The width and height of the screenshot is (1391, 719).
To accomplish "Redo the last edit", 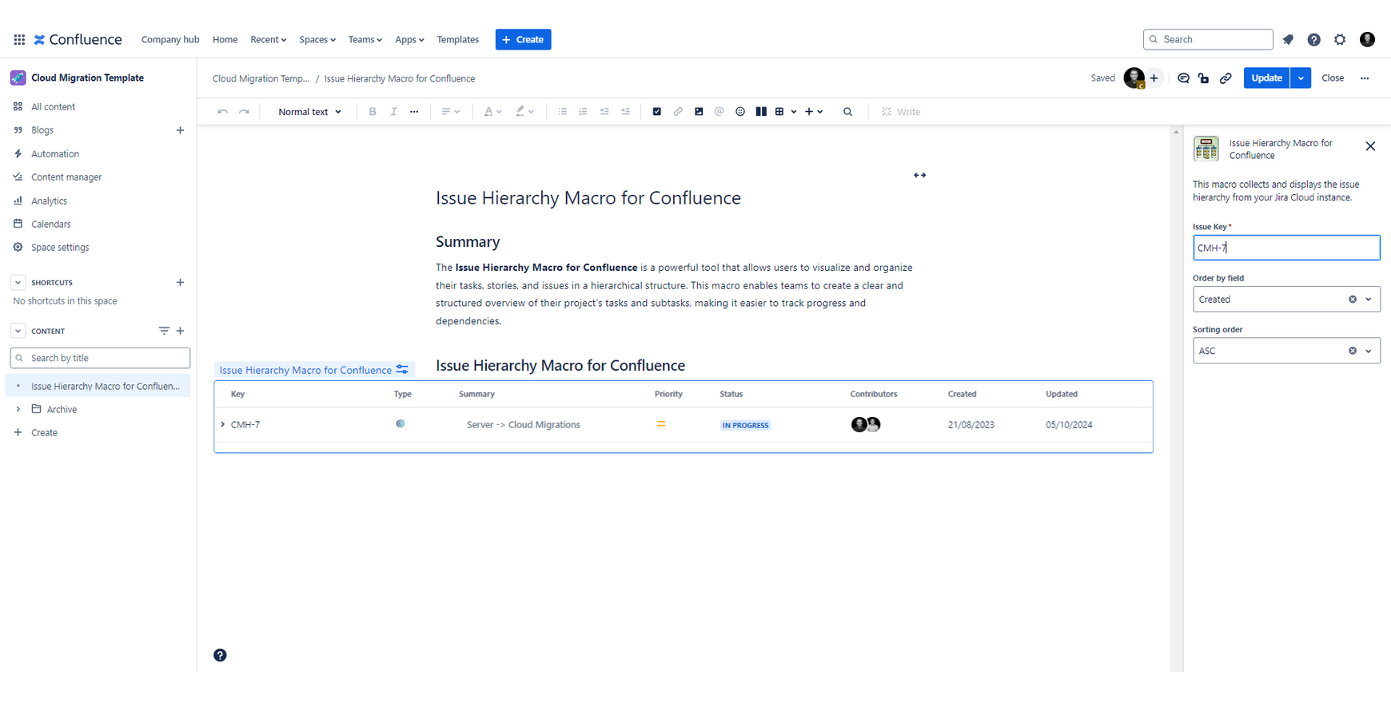I will click(x=244, y=112).
